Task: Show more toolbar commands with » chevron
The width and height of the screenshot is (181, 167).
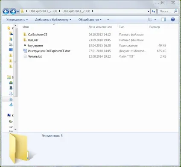Action: click(x=108, y=20)
